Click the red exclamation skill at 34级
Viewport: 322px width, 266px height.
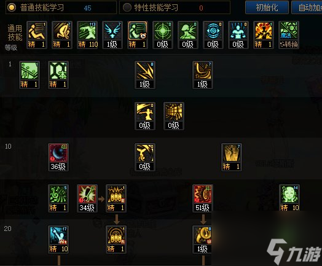(x=87, y=194)
